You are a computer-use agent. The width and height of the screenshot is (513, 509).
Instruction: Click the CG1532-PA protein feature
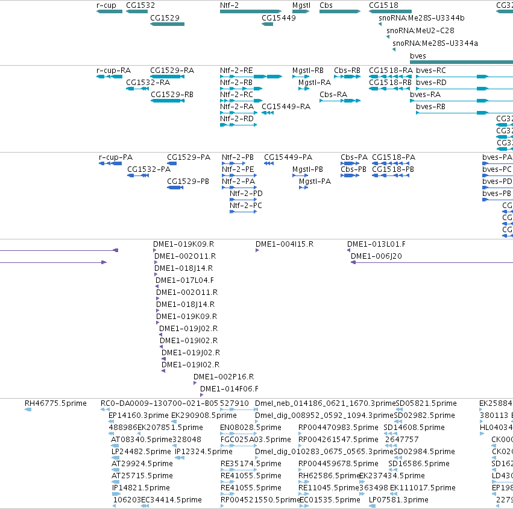(137, 175)
